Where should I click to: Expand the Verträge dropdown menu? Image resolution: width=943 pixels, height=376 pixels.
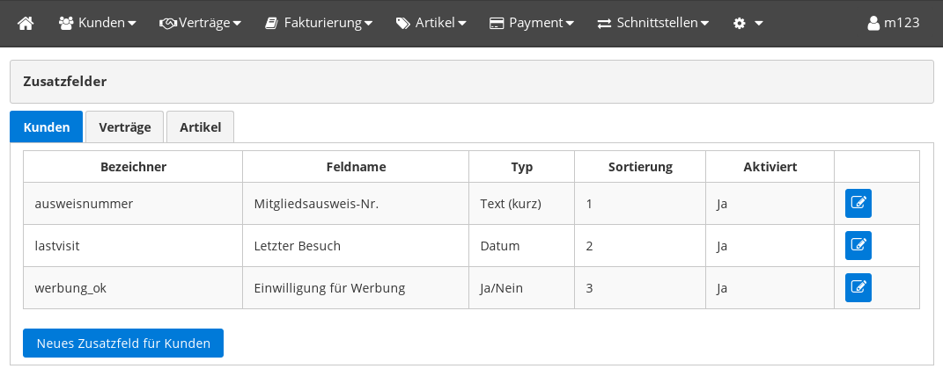(x=200, y=23)
